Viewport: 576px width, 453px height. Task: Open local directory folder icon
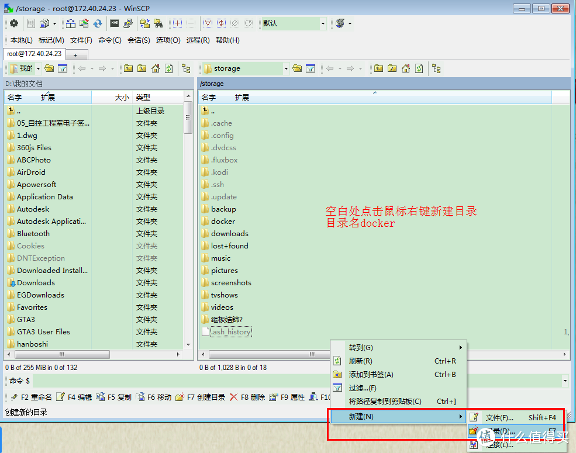[49, 68]
